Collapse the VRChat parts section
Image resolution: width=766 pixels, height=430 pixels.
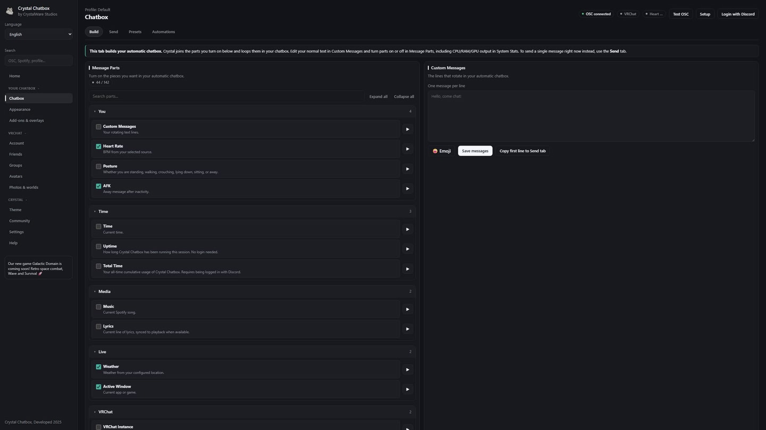point(253,412)
